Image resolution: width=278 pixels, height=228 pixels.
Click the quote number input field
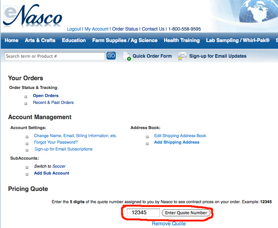point(143,213)
